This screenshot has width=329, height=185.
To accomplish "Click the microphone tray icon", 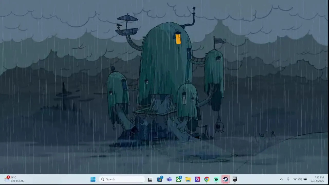I will [x=288, y=179].
